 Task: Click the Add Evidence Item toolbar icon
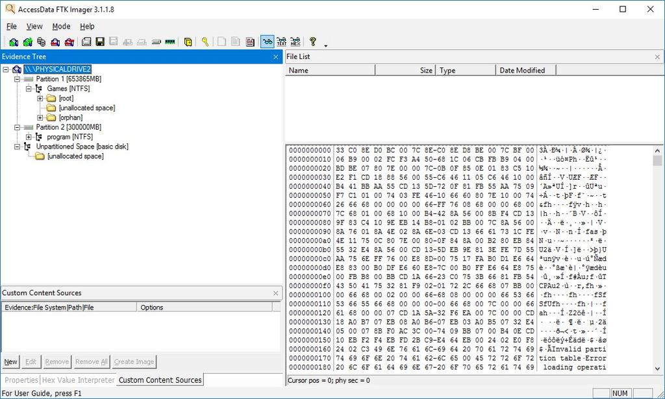(14, 42)
